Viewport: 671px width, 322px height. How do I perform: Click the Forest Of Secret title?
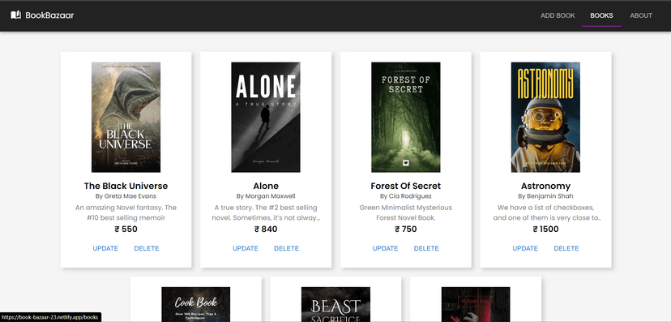point(406,186)
